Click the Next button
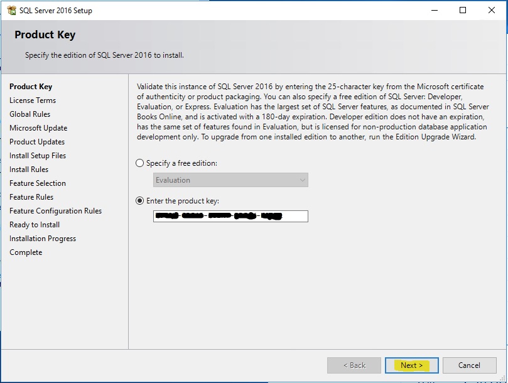The width and height of the screenshot is (508, 383). pos(411,365)
